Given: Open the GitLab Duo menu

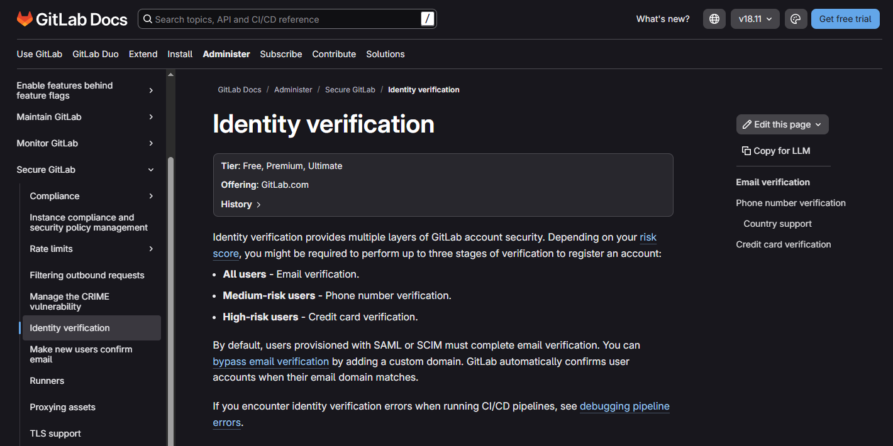Looking at the screenshot, I should 96,54.
